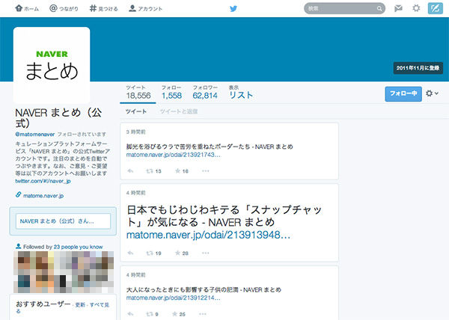Reply to the 子供の肥満 tweet
The image size is (449, 320).
[x=130, y=314]
